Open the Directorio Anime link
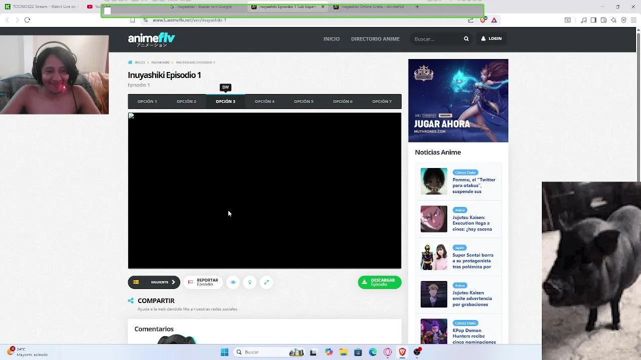 point(375,38)
